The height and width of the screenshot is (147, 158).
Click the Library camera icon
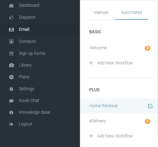click(x=11, y=65)
